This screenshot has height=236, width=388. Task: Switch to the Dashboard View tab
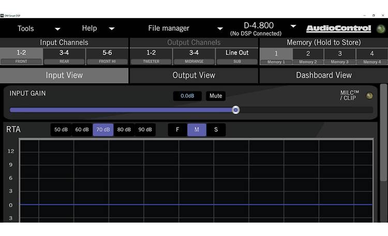click(x=323, y=75)
